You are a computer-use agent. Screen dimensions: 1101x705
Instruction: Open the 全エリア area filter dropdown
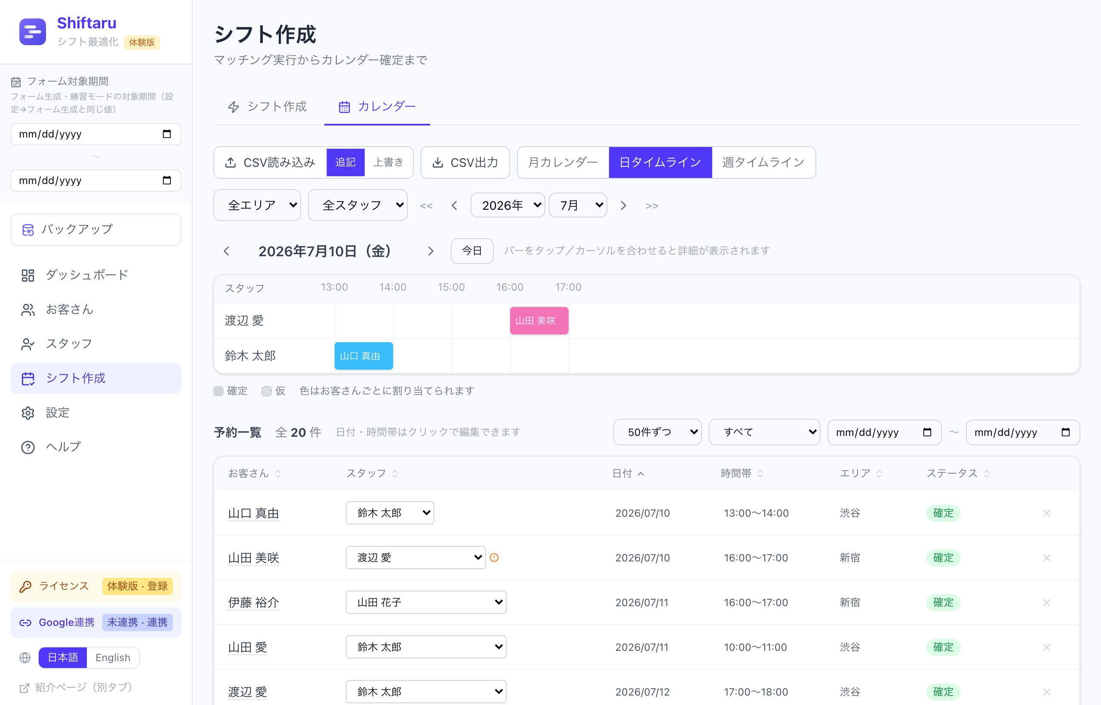click(x=257, y=205)
